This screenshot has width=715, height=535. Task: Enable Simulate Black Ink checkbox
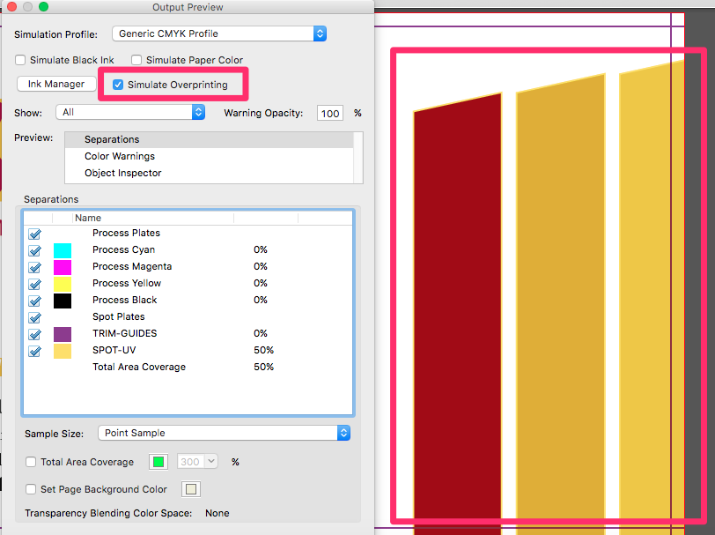tap(20, 60)
